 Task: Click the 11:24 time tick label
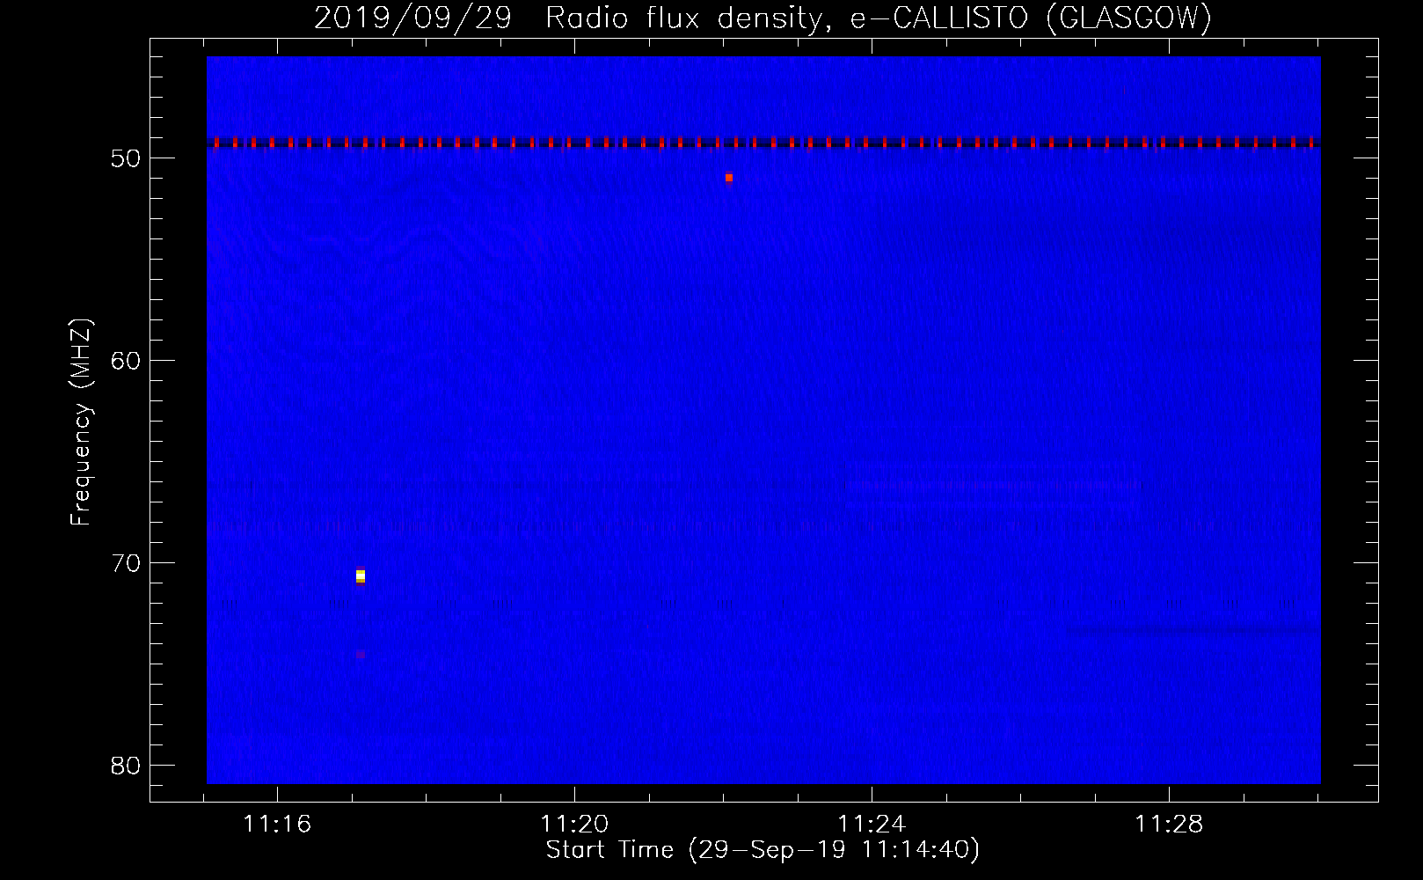[872, 825]
